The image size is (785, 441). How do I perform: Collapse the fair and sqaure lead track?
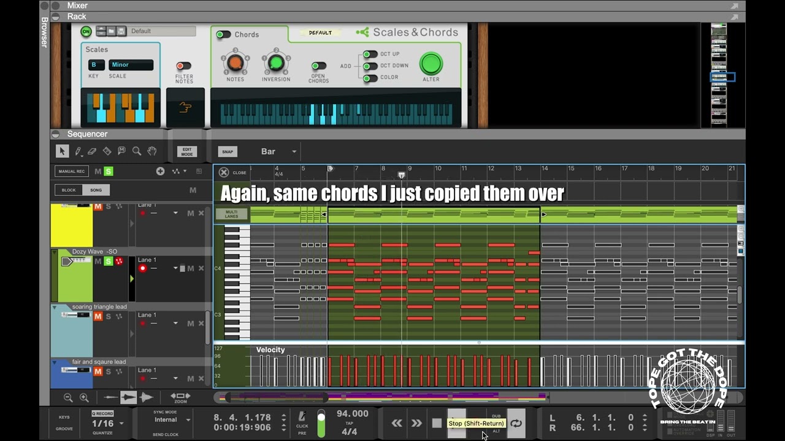(54, 362)
